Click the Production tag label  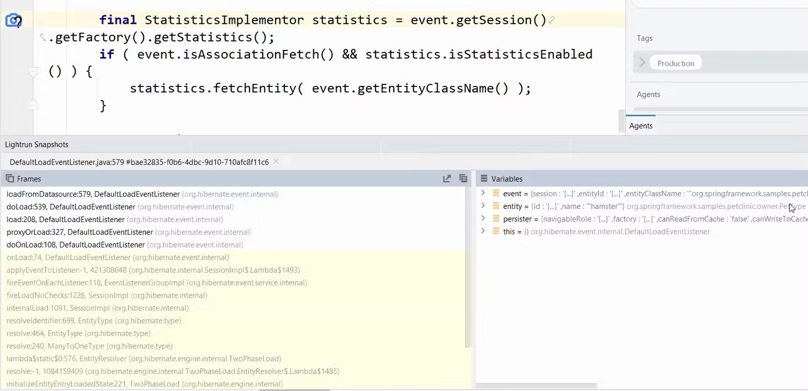[x=676, y=63]
